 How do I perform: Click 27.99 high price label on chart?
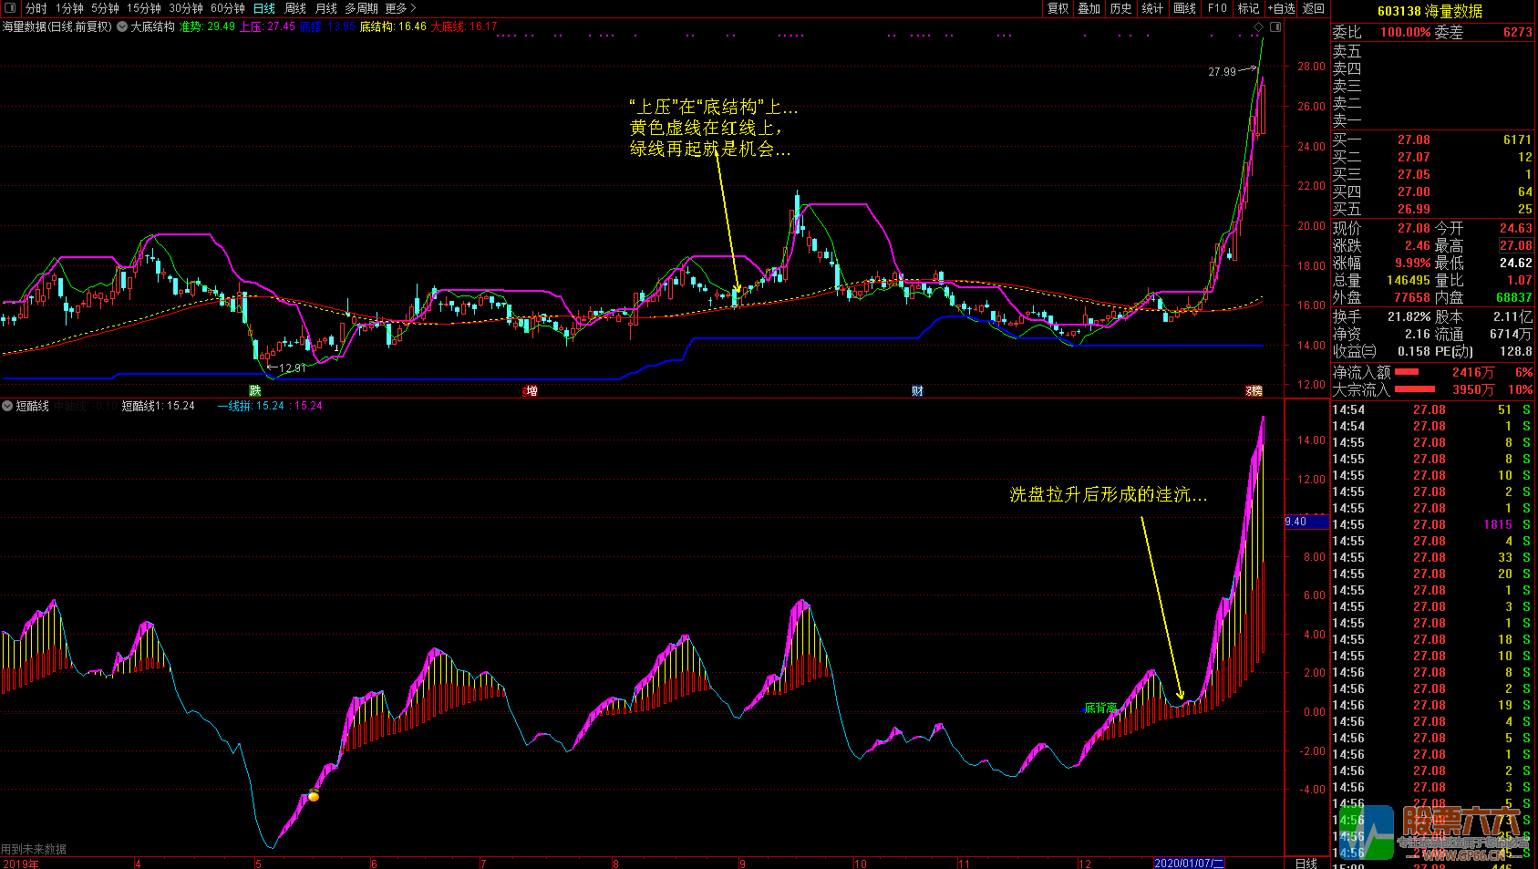[x=1222, y=71]
